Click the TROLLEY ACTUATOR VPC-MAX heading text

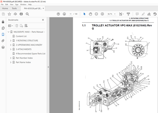point(122,27)
